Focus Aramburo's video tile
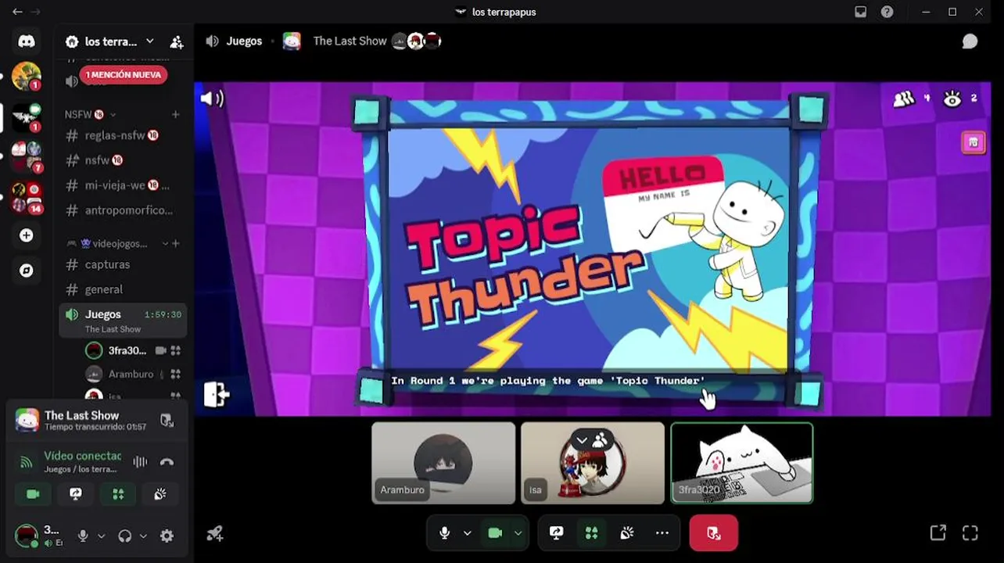Viewport: 1004px width, 563px height. pos(443,463)
